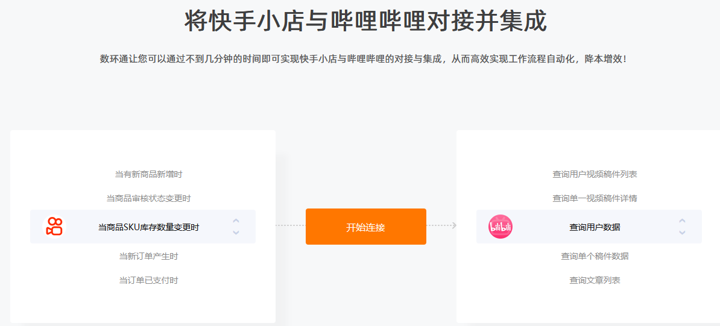Screen dimensions: 720x326
Task: Click the page heading 将快手小店与哔哩哔哩对接并集成
Action: [x=365, y=20]
